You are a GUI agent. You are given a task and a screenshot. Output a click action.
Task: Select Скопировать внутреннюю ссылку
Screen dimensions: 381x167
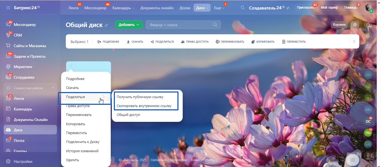(144, 106)
